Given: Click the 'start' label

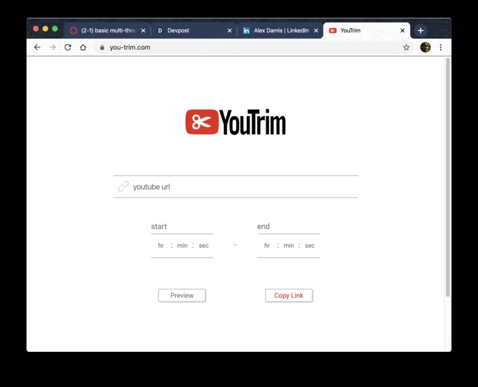Looking at the screenshot, I should 159,226.
